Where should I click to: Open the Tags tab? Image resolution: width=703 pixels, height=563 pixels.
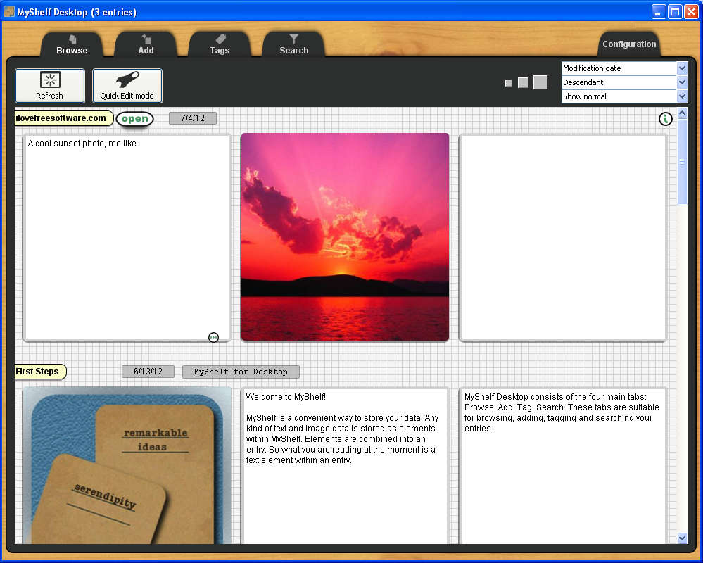pyautogui.click(x=220, y=44)
